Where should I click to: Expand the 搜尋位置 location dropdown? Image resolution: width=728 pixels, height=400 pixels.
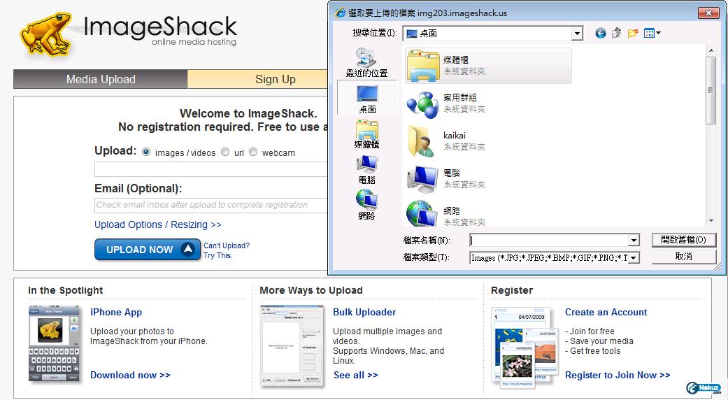(577, 34)
